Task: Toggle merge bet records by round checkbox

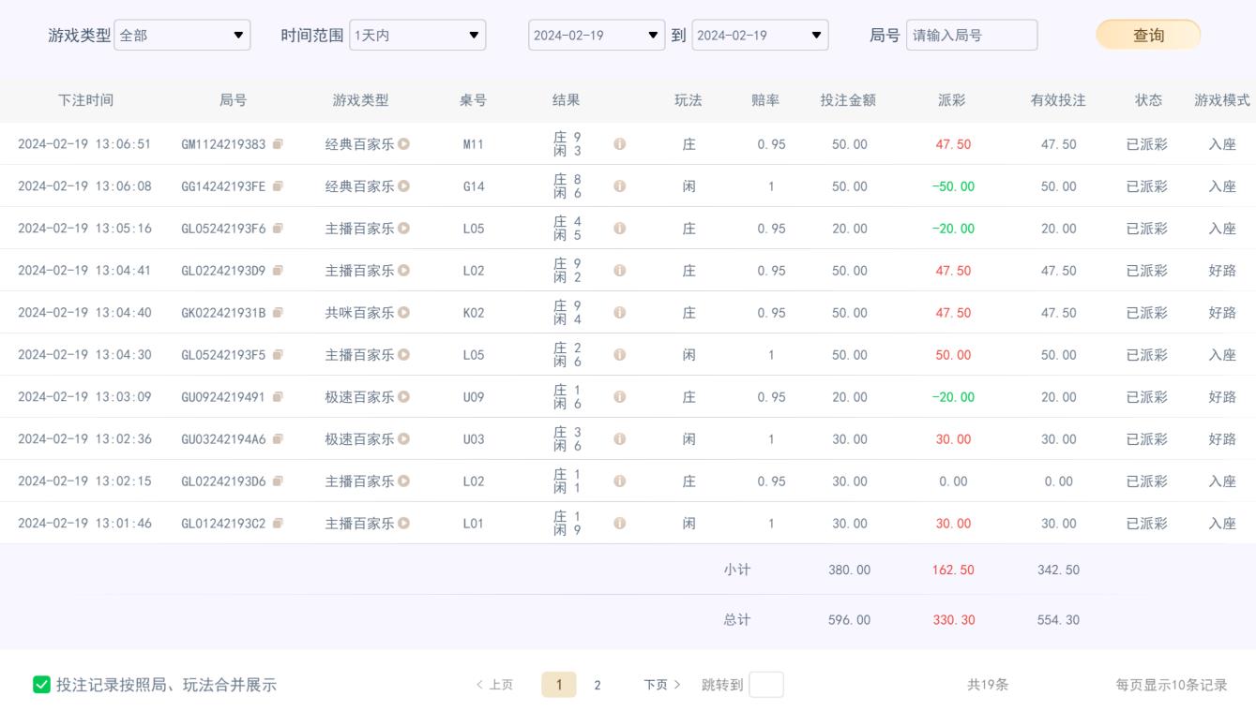Action: 41,685
